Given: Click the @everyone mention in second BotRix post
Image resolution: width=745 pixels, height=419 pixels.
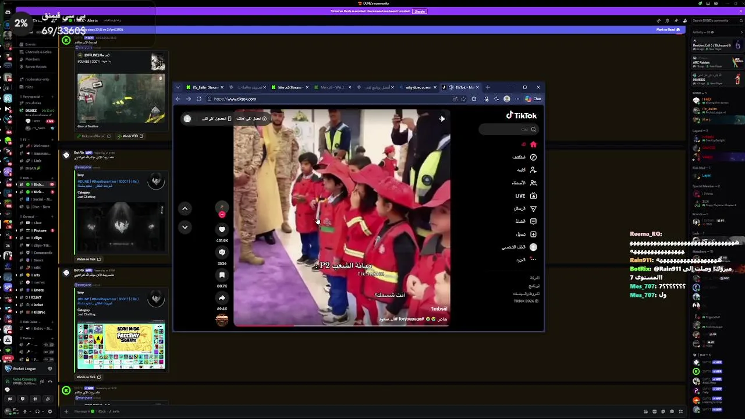Looking at the screenshot, I should pyautogui.click(x=83, y=285).
